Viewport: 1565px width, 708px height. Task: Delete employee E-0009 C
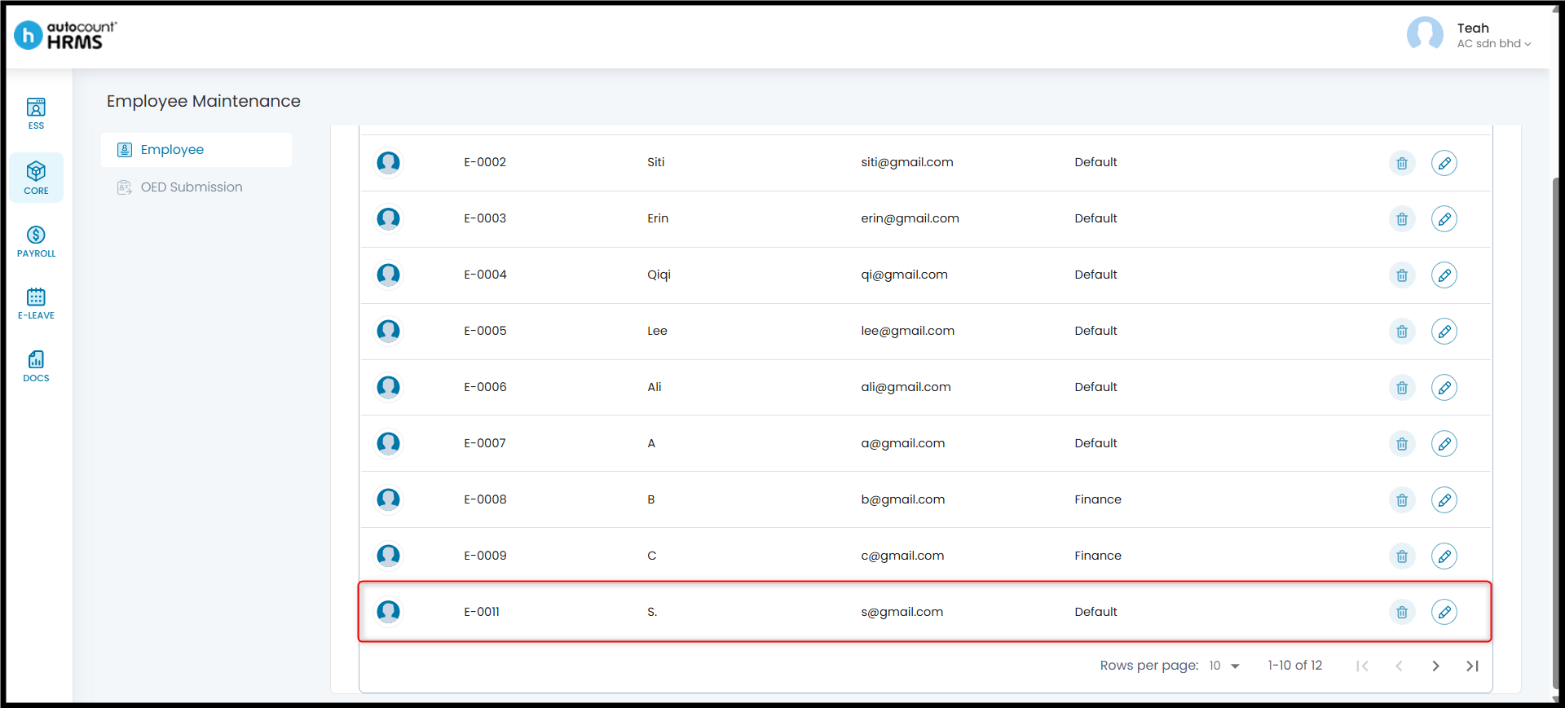click(x=1402, y=556)
